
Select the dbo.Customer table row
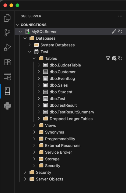70,72
